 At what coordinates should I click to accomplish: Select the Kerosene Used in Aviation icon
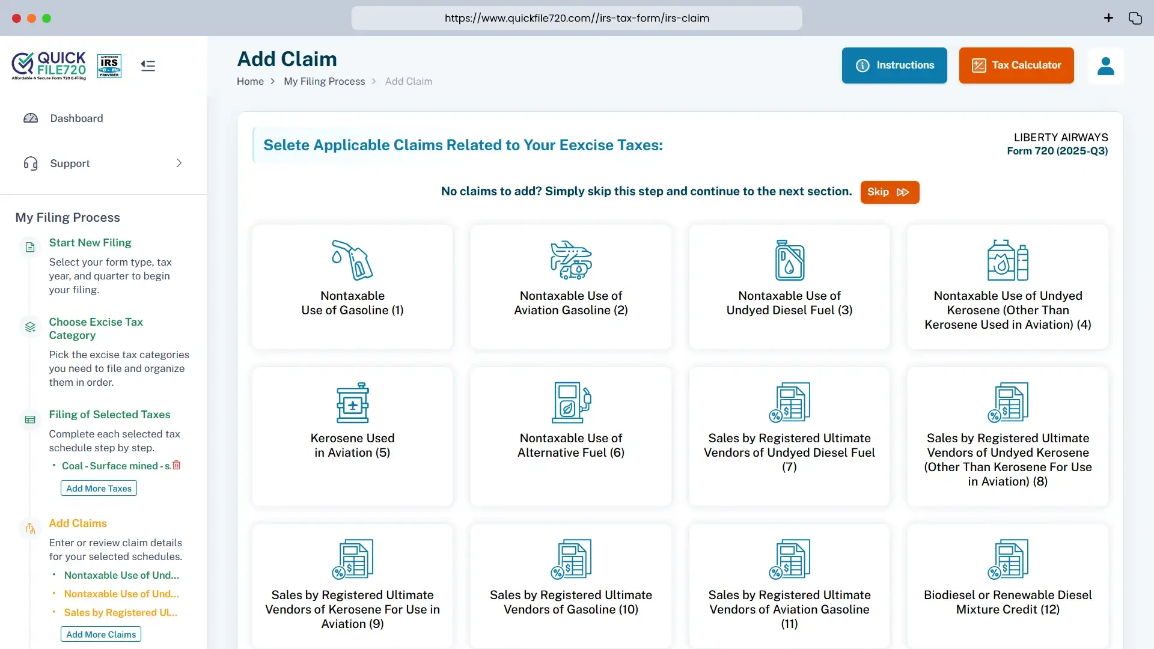352,403
